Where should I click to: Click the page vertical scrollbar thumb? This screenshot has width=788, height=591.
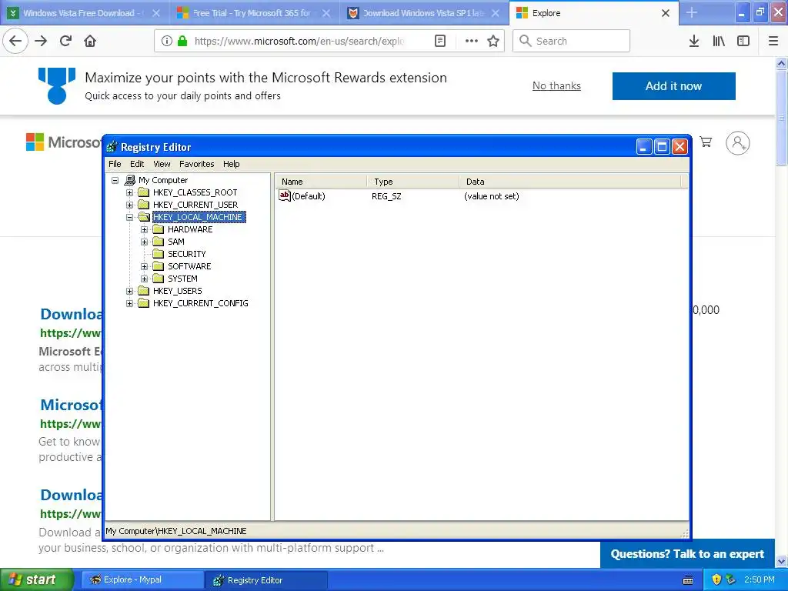(781, 118)
